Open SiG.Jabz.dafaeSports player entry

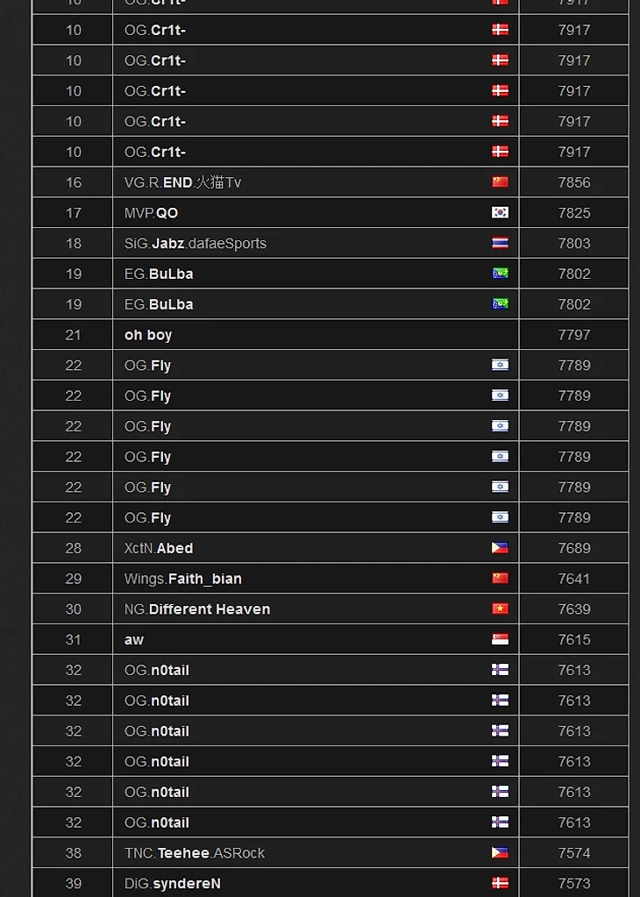pyautogui.click(x=195, y=244)
